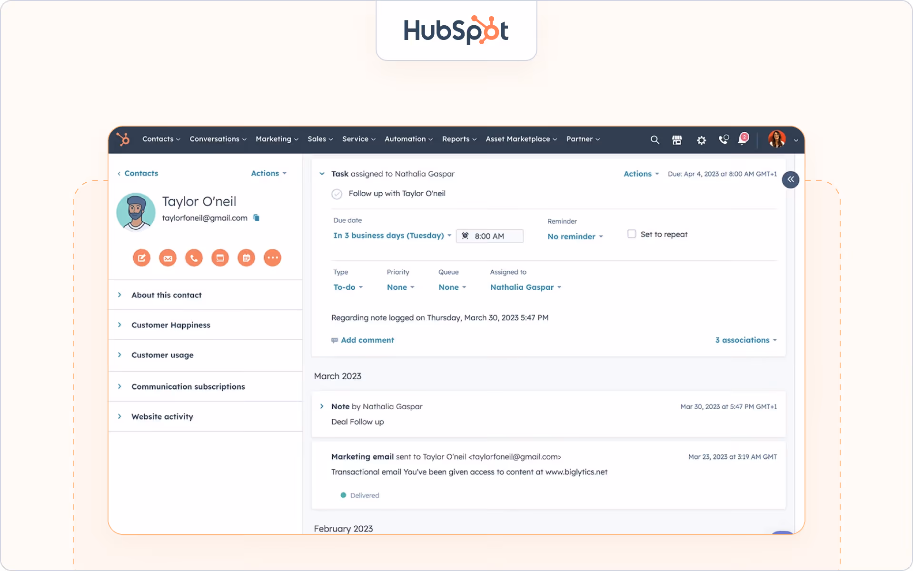The width and height of the screenshot is (913, 571).
Task: Click the 8:00 AM time field
Action: pyautogui.click(x=490, y=236)
